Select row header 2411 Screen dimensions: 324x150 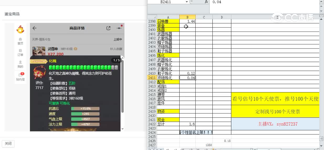(152, 78)
